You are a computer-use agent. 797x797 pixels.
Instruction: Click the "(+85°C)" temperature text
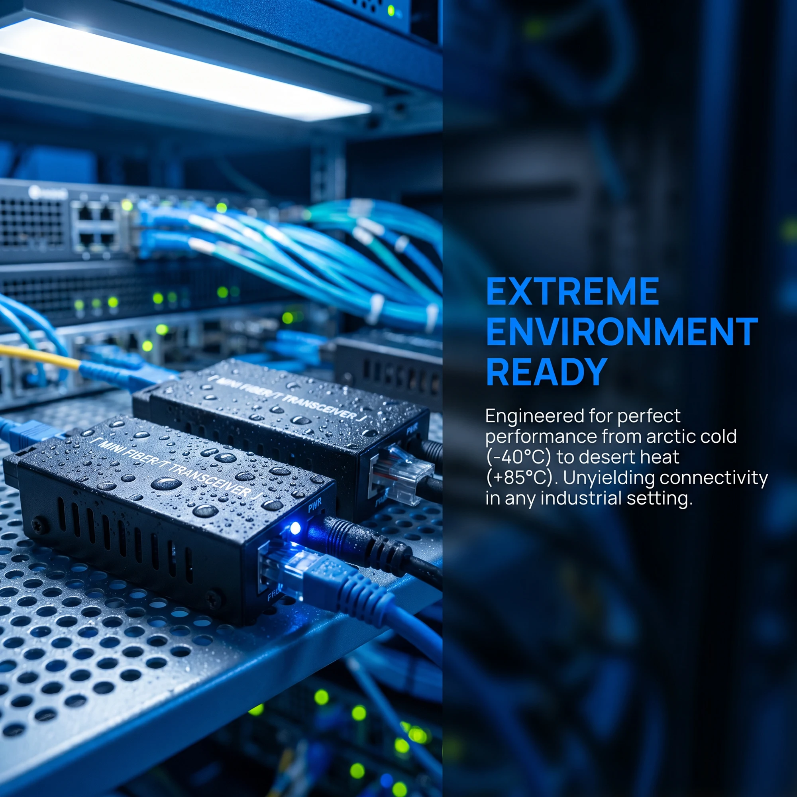coord(521,477)
